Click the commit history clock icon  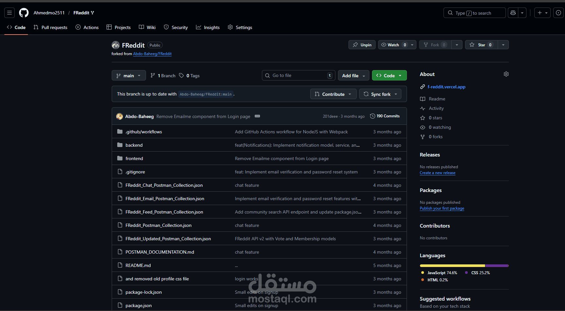[x=372, y=116]
